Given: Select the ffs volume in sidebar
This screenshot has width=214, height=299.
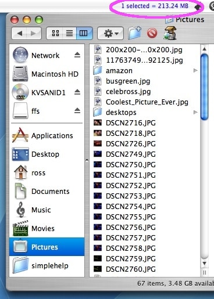Looking at the screenshot, I should 47,111.
